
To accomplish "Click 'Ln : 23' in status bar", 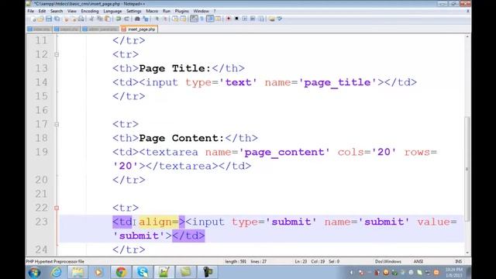I will click(x=301, y=262).
